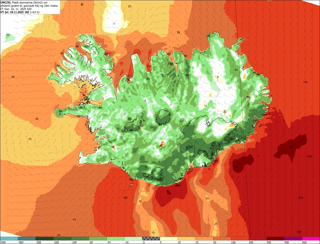Click the map value "-2" in west-central Iceland
Viewport: 320px width, 244px height.
coord(124,114)
